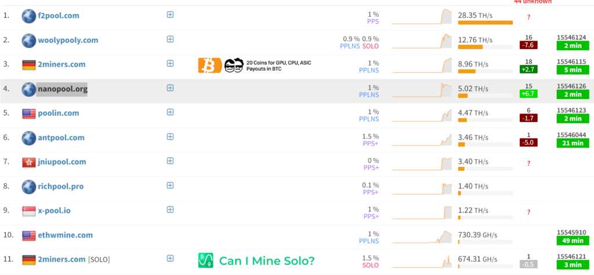The width and height of the screenshot is (594, 275).
Task: Click the German flag next to 2miners.com PPLNS
Action: [x=29, y=65]
